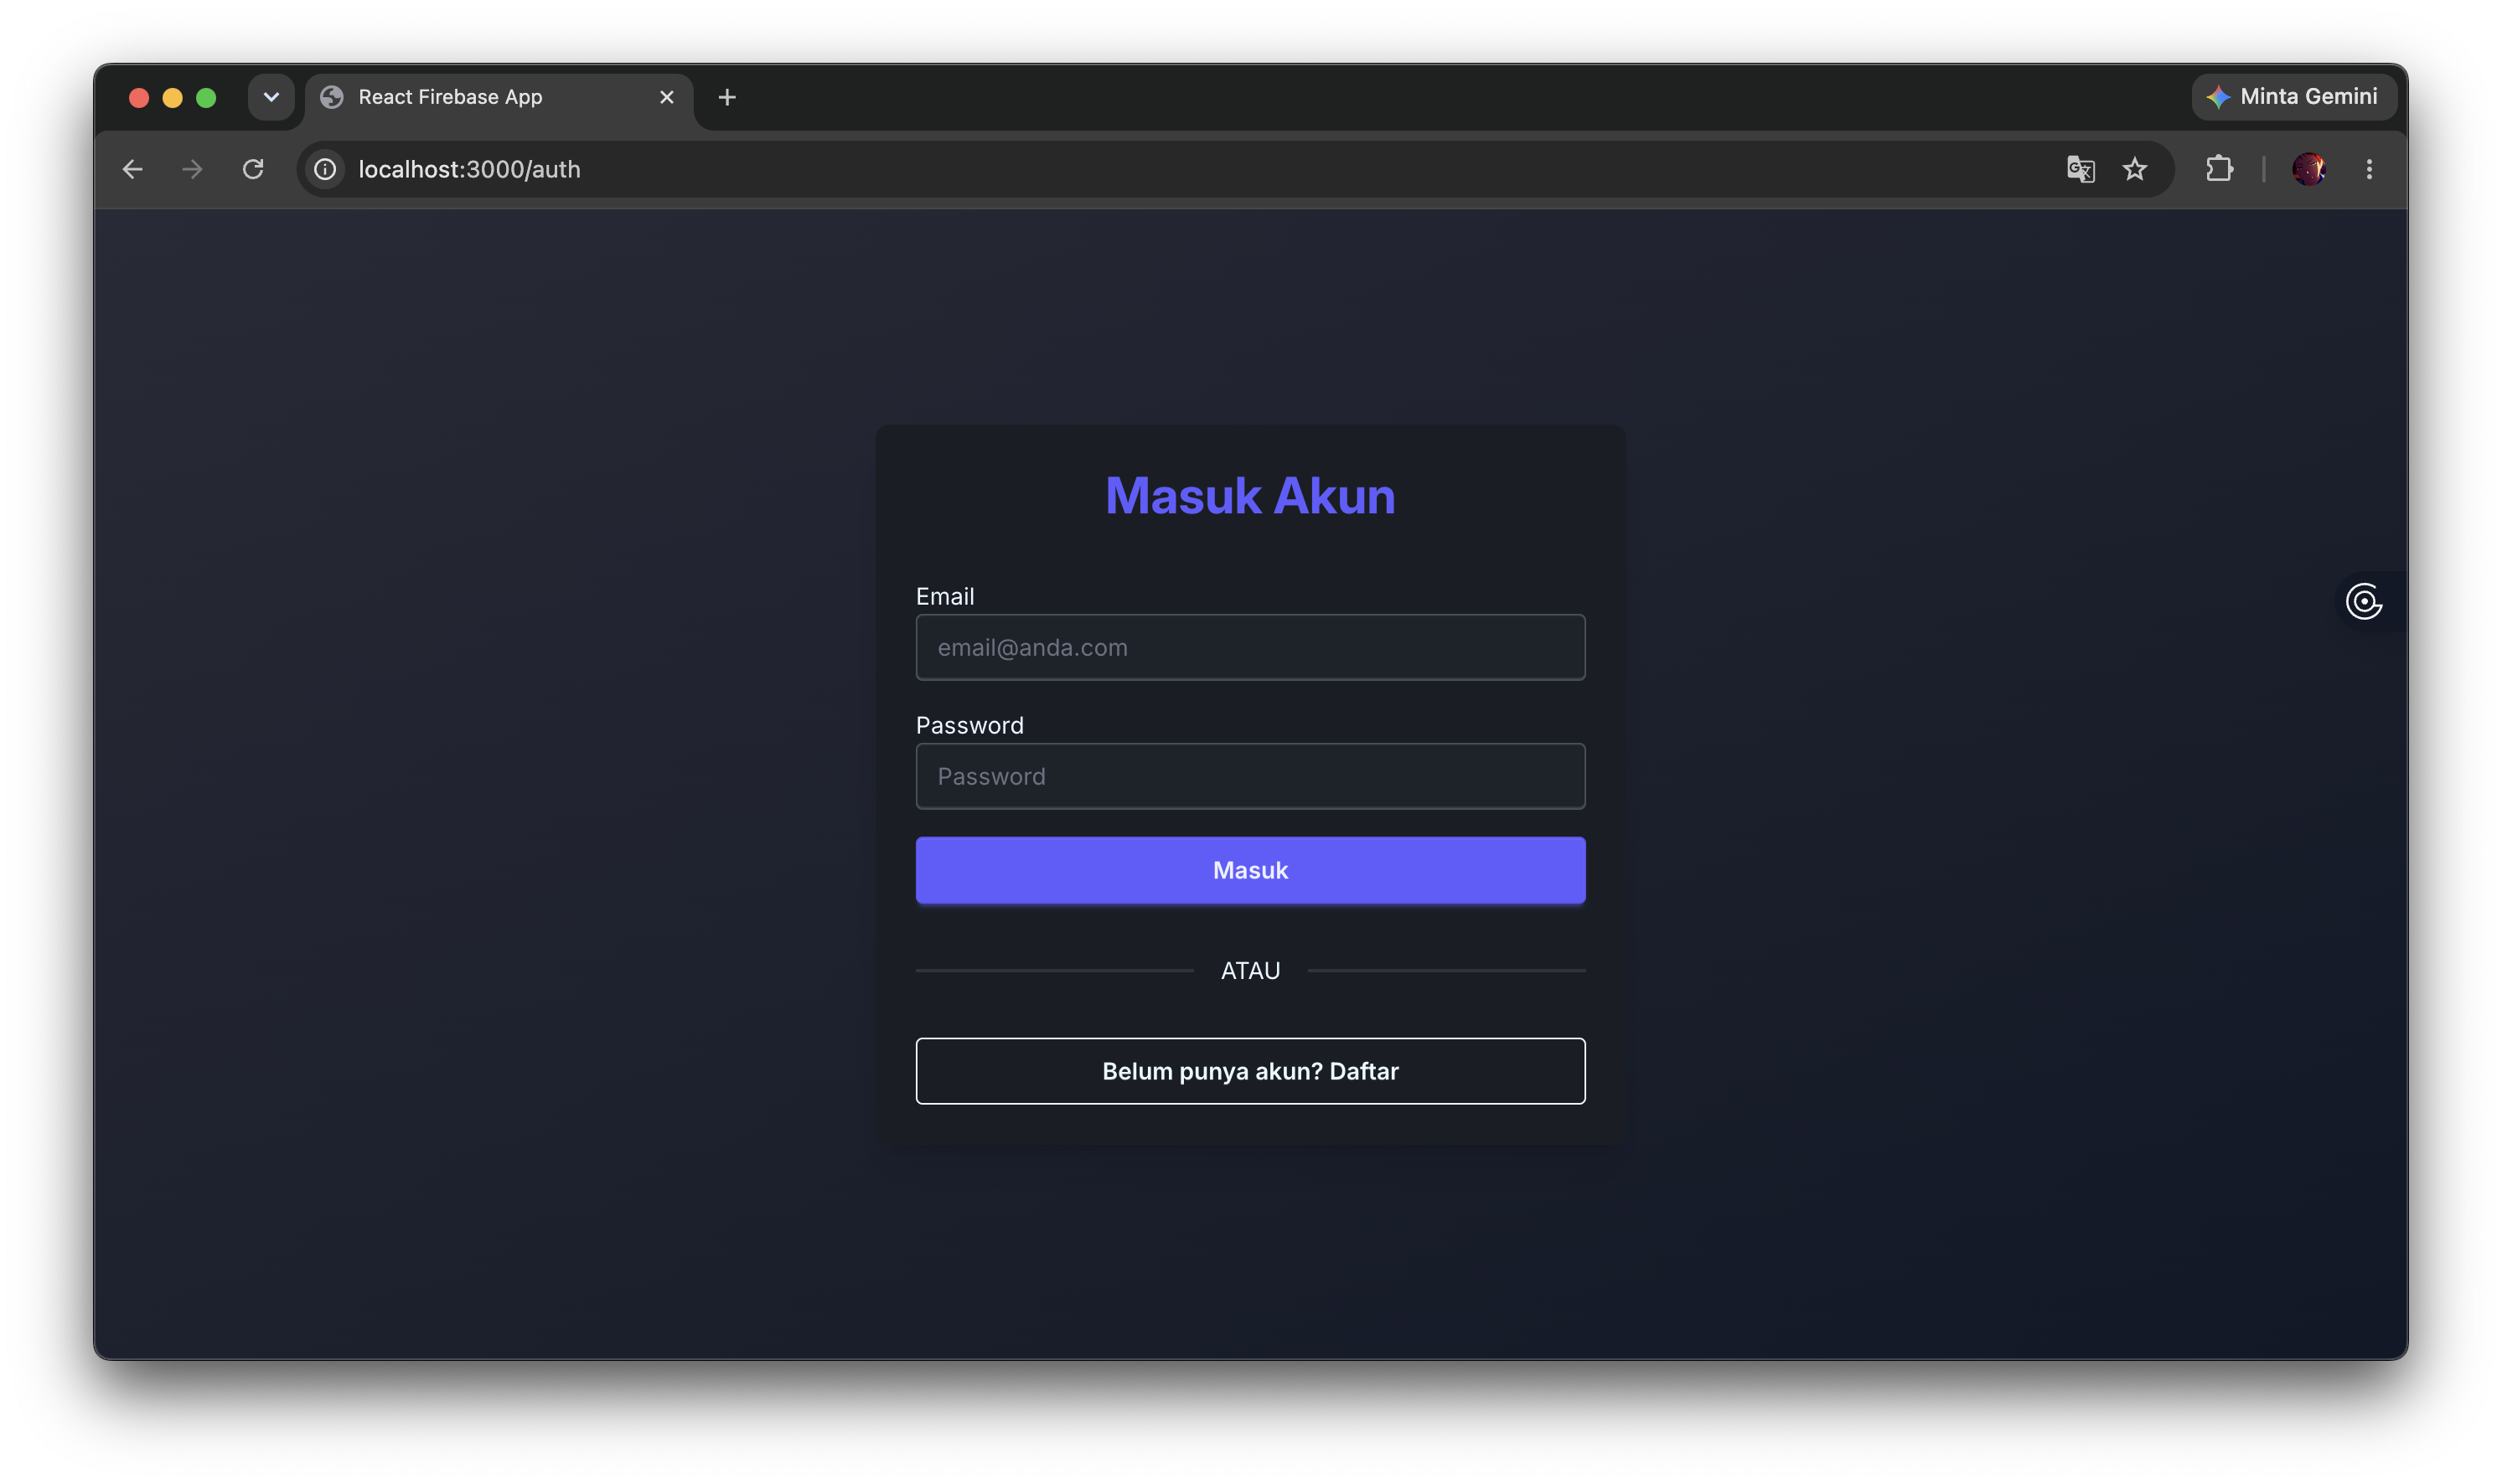Click the browser forward arrow
2502x1484 pixels.
coord(192,169)
